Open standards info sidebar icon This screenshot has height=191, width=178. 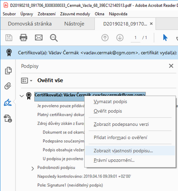8,119
